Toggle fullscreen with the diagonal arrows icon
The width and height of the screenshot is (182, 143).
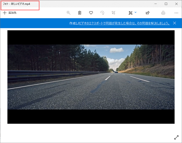(x=176, y=137)
